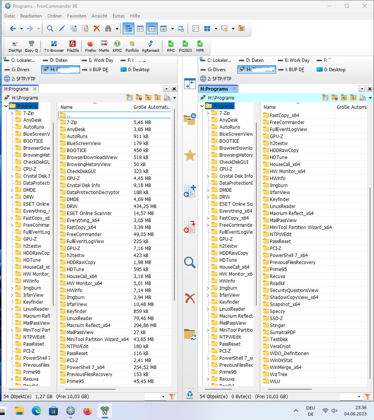Viewport: 374px width, 420px height.
Task: Click the blue grid layout icon
Action: coord(207,28)
